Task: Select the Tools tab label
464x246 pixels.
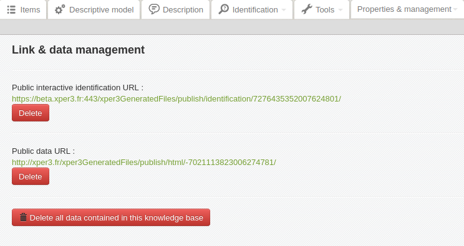Action: pos(325,10)
